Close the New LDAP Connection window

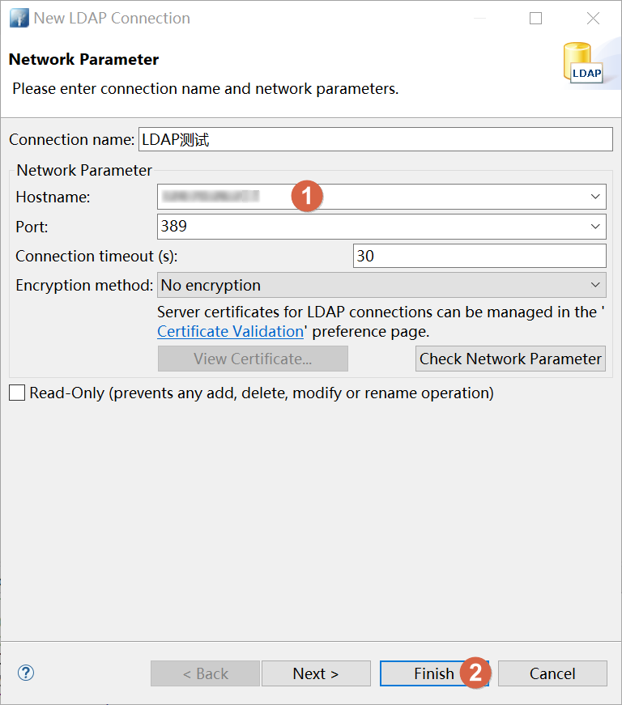pyautogui.click(x=591, y=18)
